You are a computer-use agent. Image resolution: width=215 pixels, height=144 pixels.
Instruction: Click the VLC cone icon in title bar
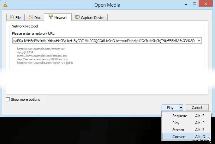pyautogui.click(x=5, y=5)
